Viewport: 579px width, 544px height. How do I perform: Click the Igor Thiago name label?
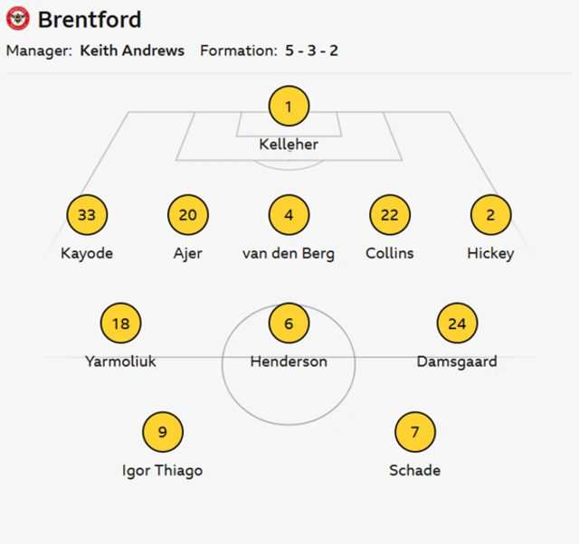pyautogui.click(x=163, y=470)
